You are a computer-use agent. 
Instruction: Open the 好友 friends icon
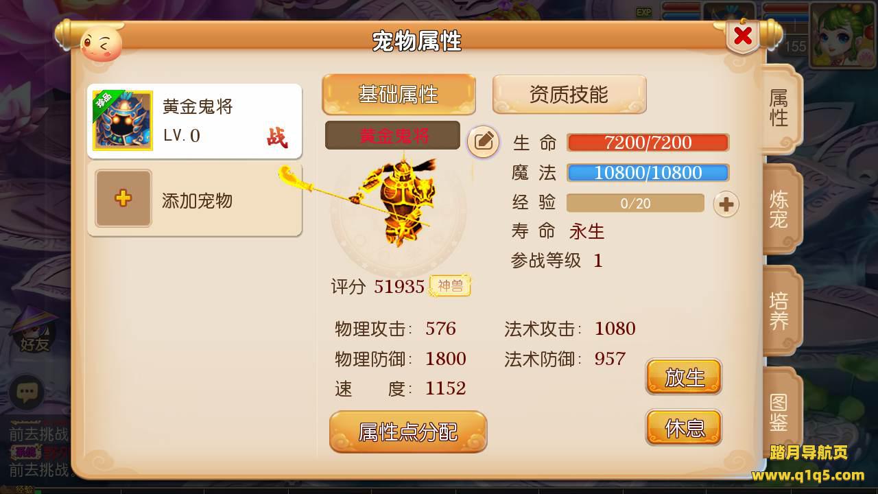pos(34,331)
